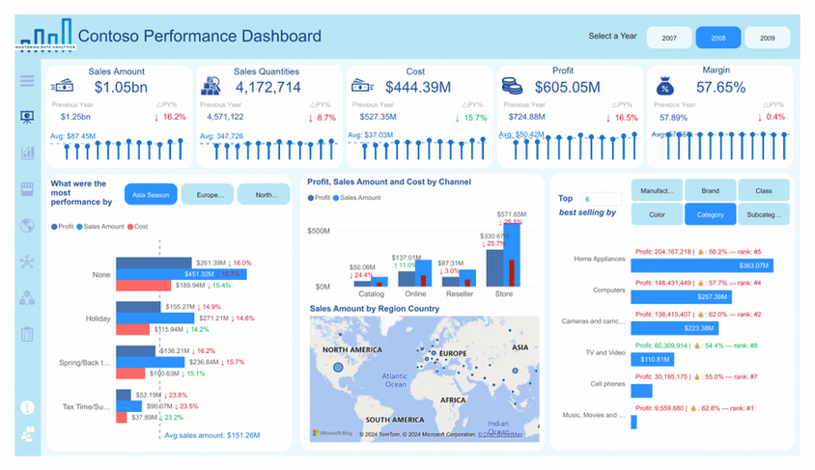
Task: Select the presentation board sidebar icon
Action: point(27,117)
